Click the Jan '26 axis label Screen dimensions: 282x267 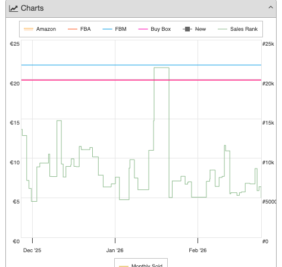click(115, 250)
